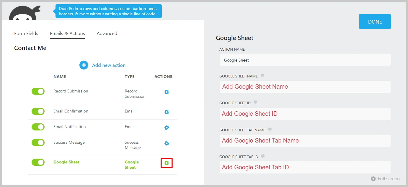
Task: Click the Action Name input field
Action: click(x=305, y=60)
